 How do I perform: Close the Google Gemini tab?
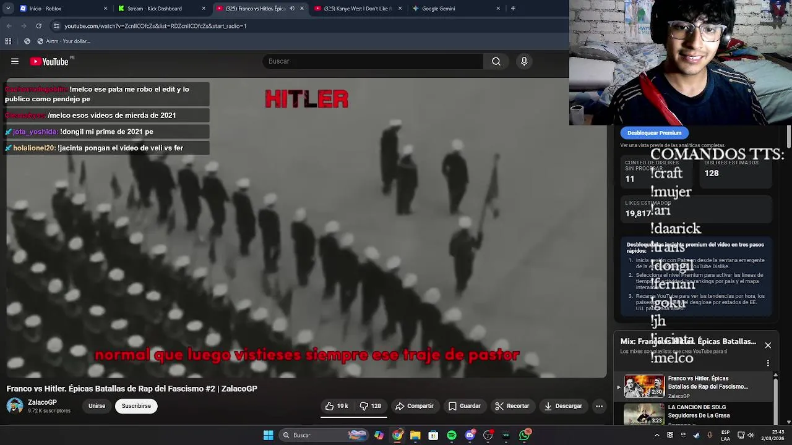(498, 9)
